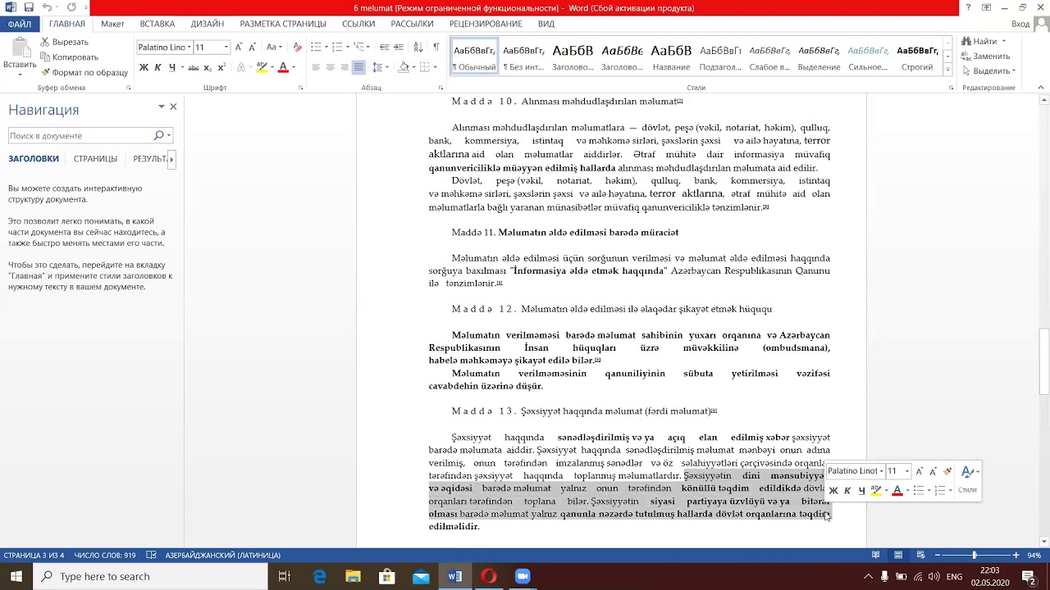
Task: Toggle justified alignment in the ribbon
Action: (x=358, y=67)
